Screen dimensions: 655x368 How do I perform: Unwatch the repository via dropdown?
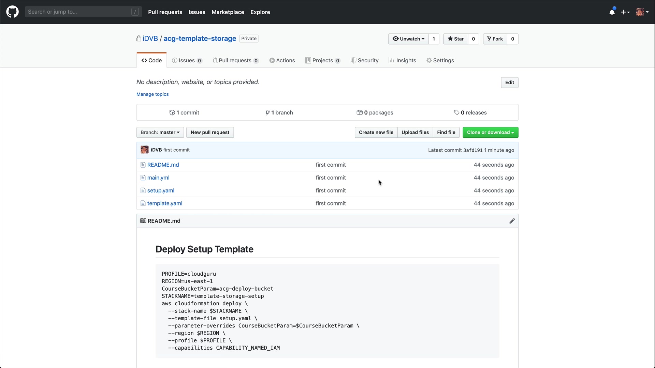(408, 39)
